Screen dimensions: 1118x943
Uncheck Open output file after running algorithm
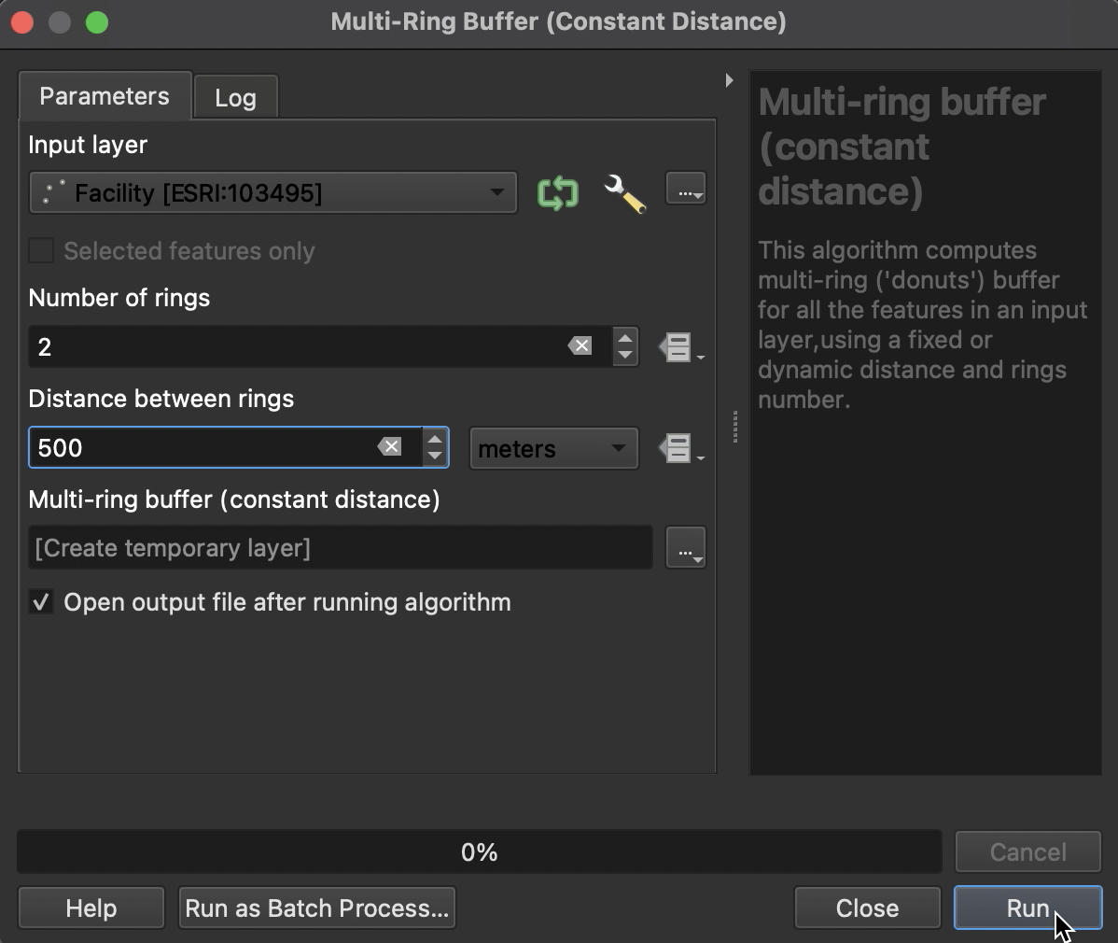pyautogui.click(x=40, y=602)
